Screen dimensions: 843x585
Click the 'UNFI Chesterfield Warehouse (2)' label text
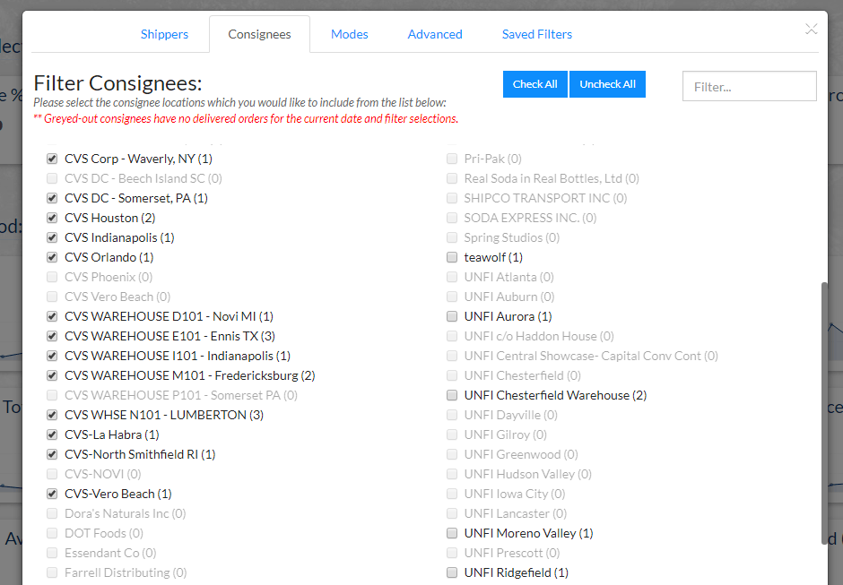click(x=555, y=395)
